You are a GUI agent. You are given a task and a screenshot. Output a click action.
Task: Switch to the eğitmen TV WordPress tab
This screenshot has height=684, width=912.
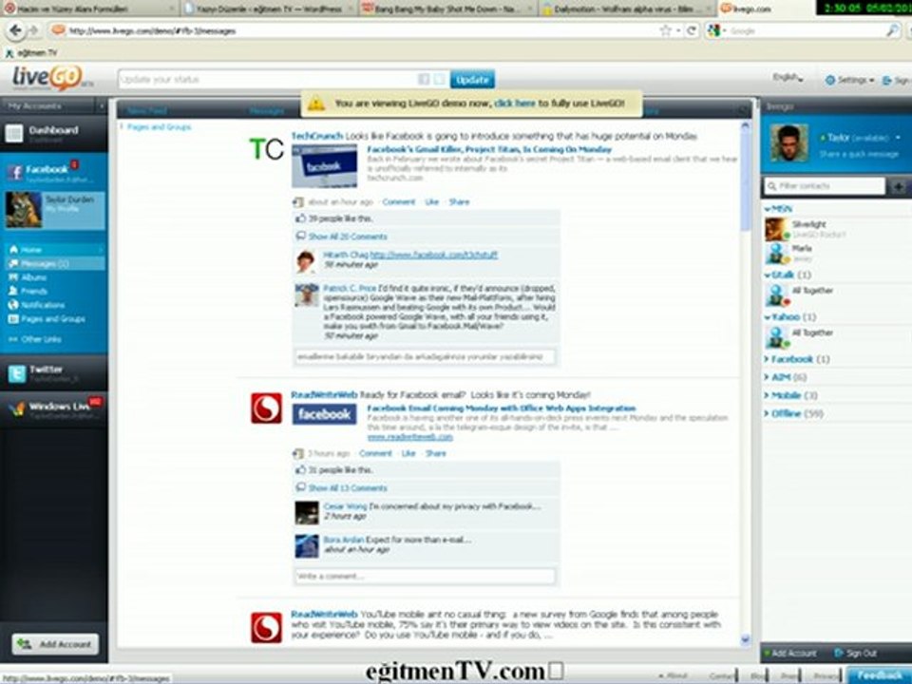tap(268, 9)
